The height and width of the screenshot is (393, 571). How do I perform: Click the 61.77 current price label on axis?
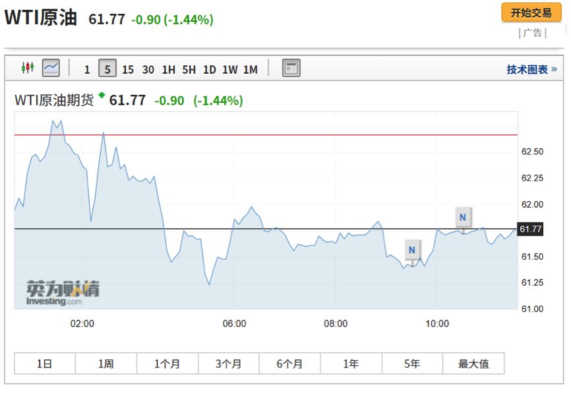(531, 229)
